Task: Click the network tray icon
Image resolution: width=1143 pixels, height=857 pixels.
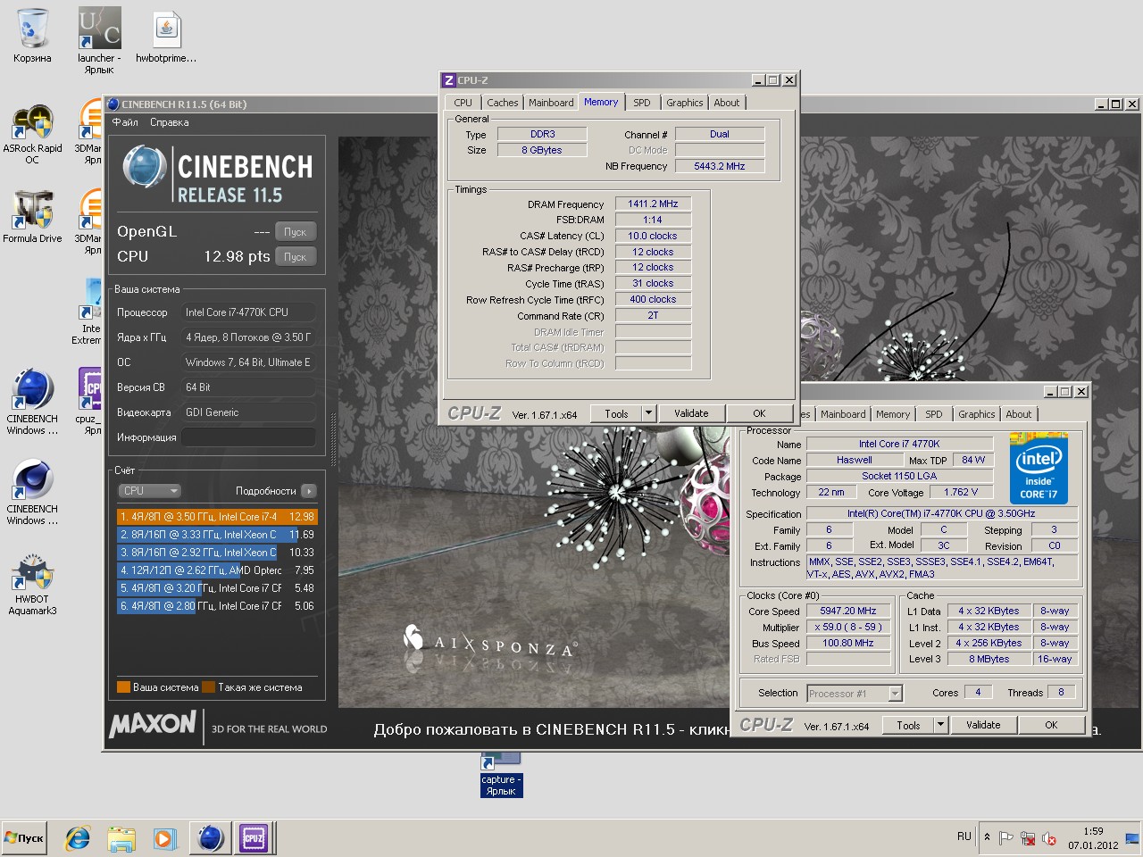Action: click(x=1028, y=838)
